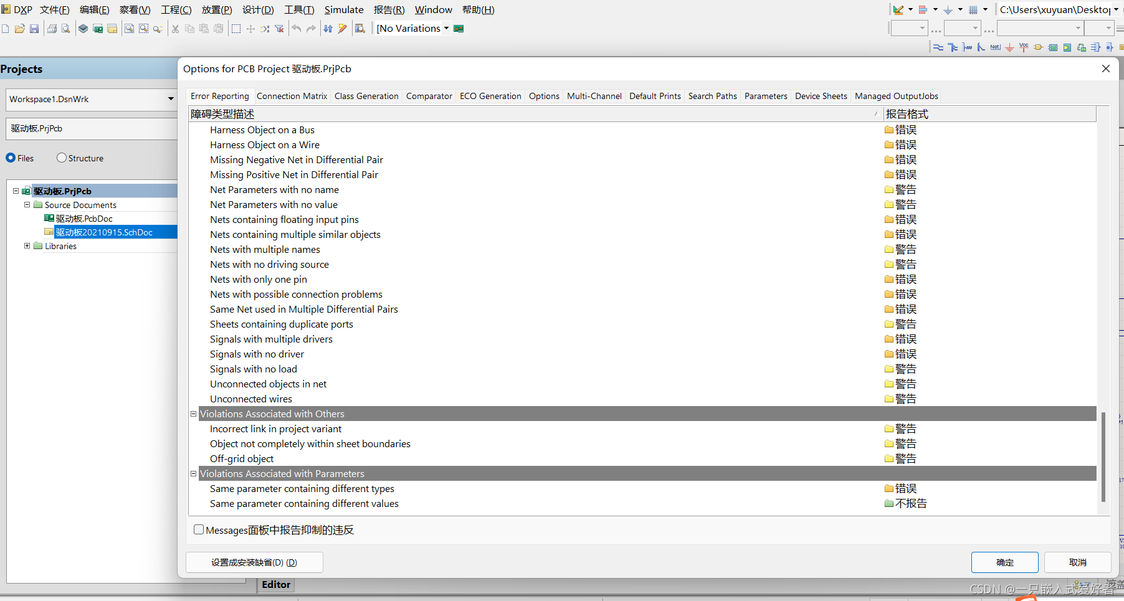Click 不报告 for Same parameter containing different values
This screenshot has width=1124, height=601.
905,503
